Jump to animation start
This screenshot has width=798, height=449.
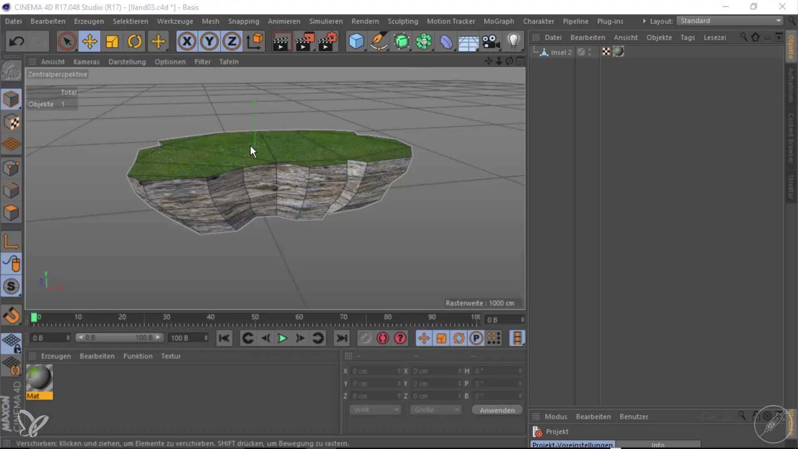[x=224, y=338]
